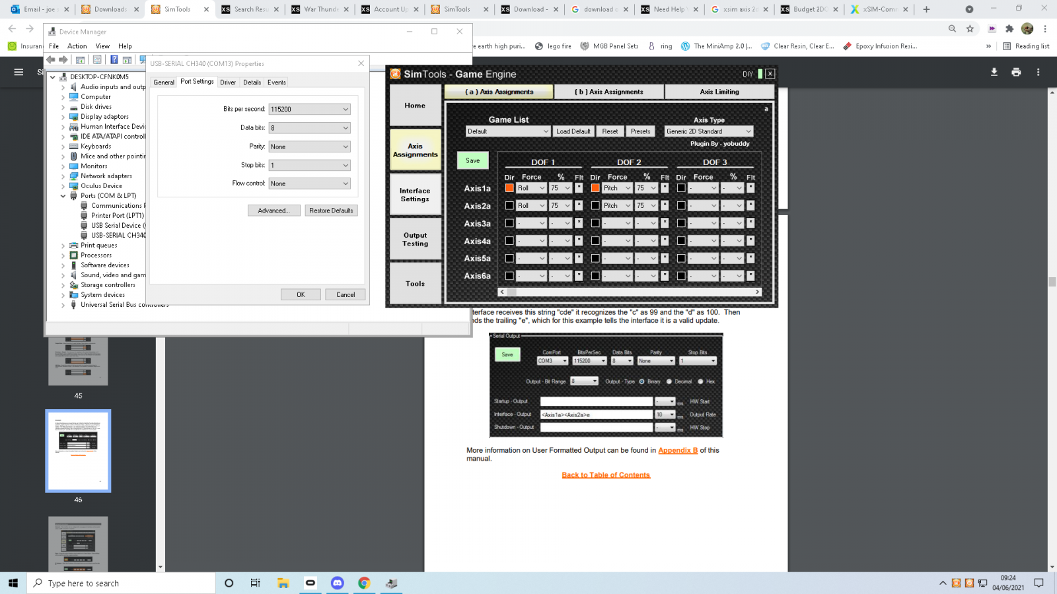Click Advanced... button in Port Settings
The width and height of the screenshot is (1057, 594).
click(273, 211)
